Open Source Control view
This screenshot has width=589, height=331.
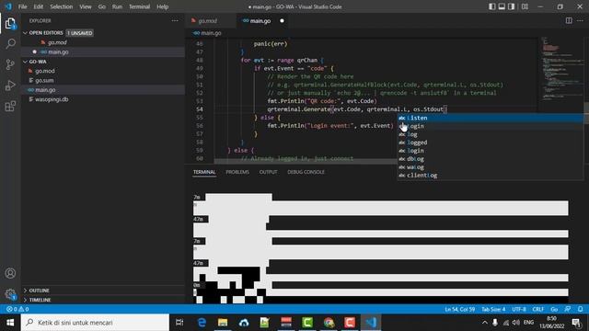pyautogui.click(x=10, y=64)
